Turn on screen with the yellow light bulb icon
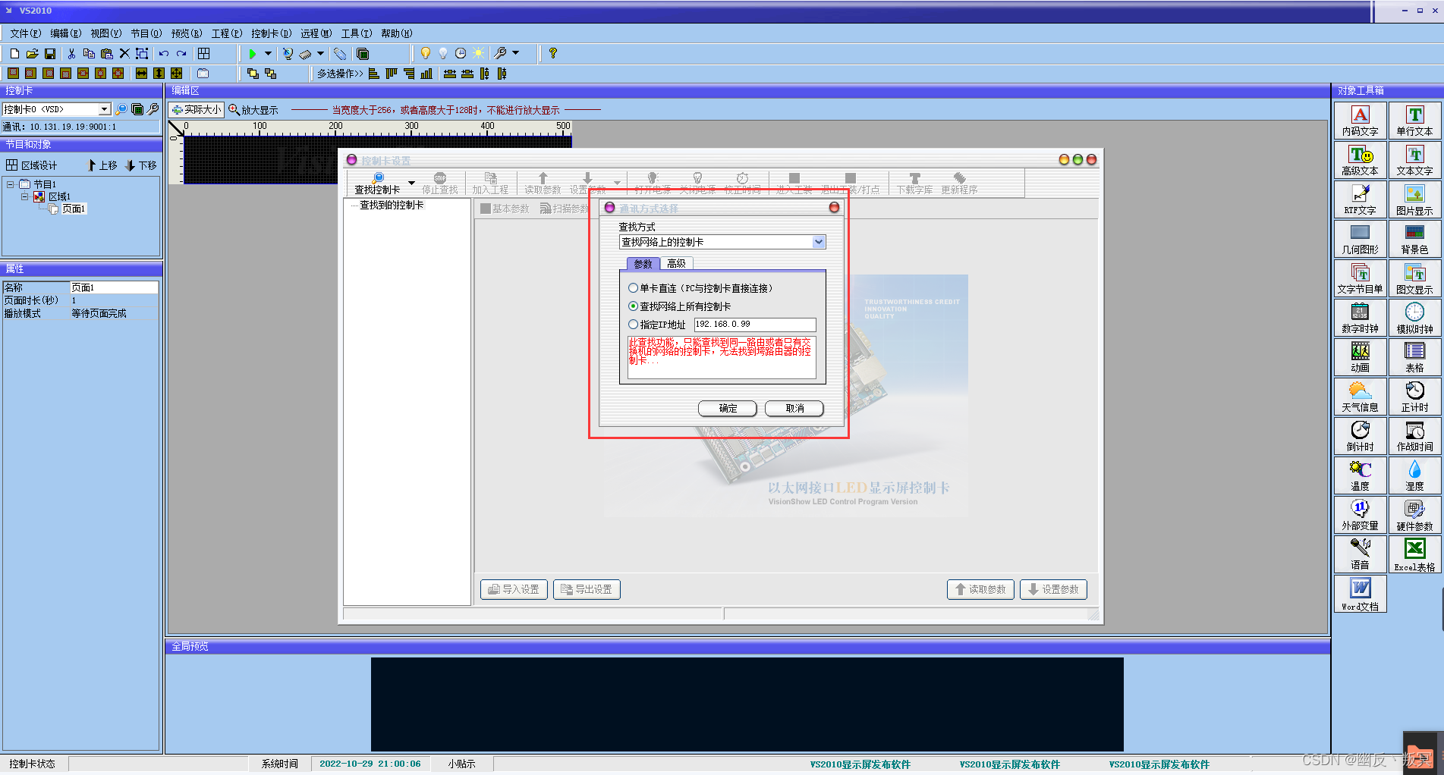 click(426, 54)
